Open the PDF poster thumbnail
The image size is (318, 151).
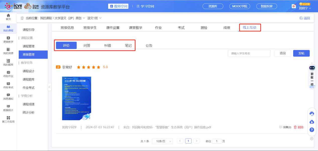pos(76,98)
